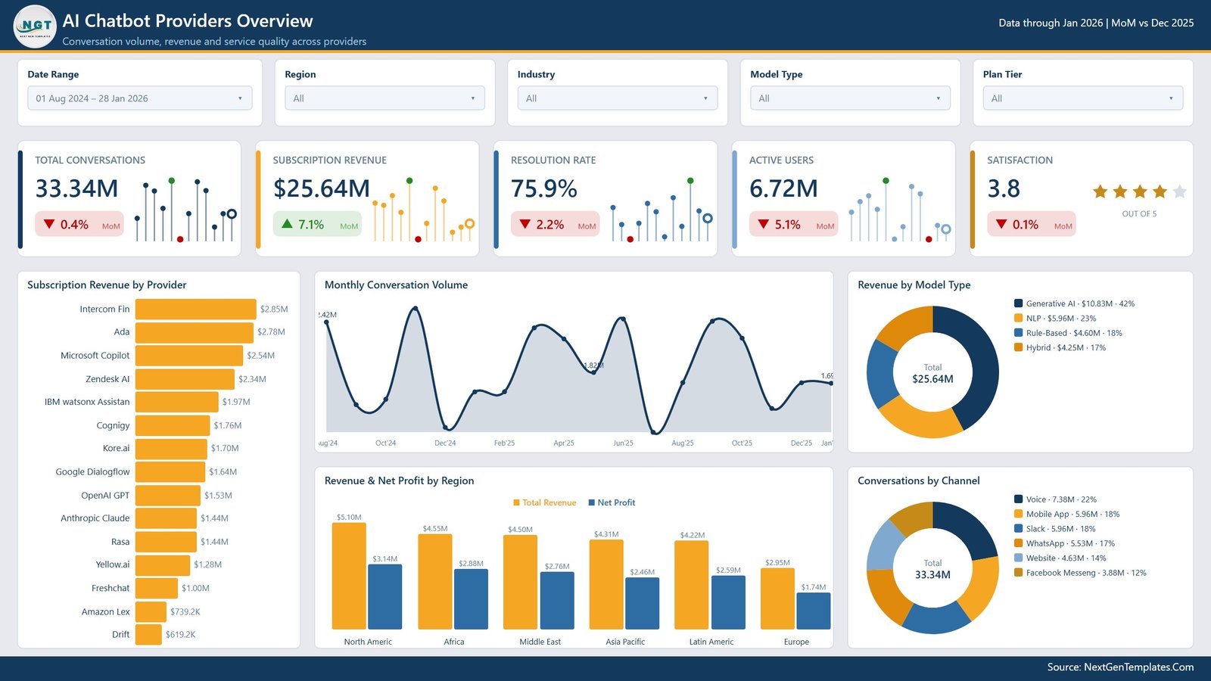1211x681 pixels.
Task: Click the Asia Pacific Total Revenue bar
Action: pyautogui.click(x=606, y=585)
